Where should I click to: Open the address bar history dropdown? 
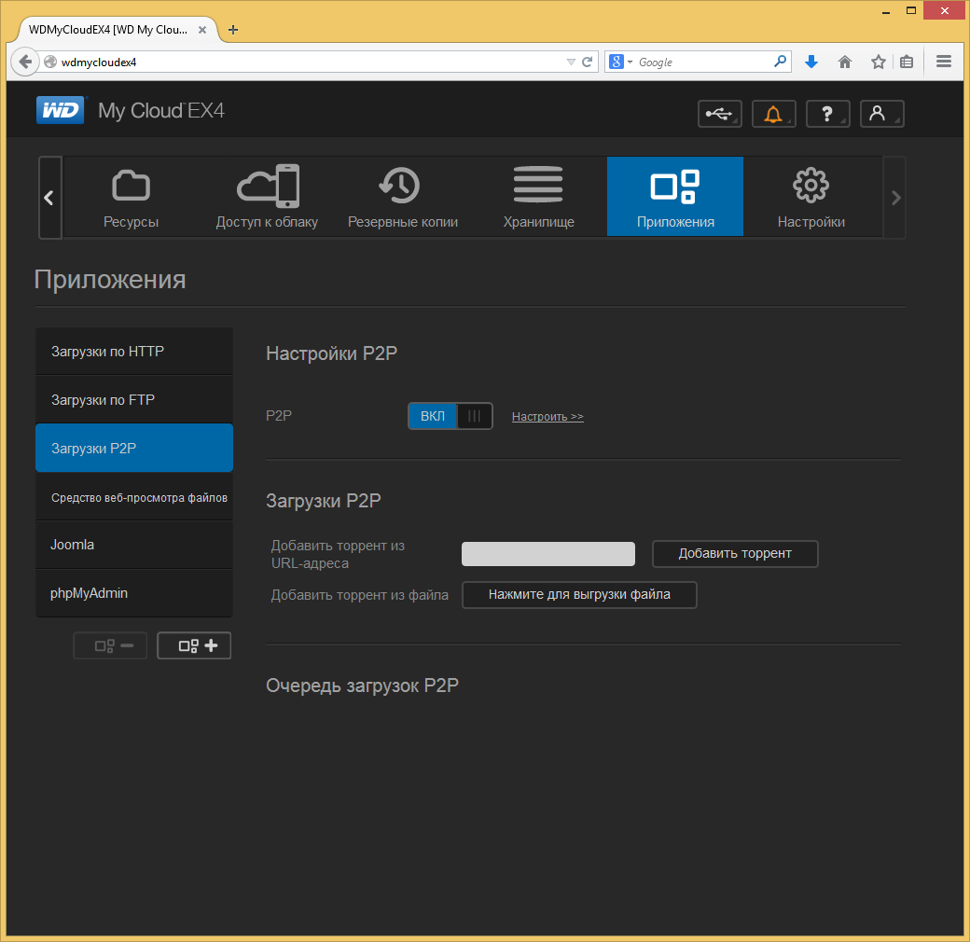571,62
